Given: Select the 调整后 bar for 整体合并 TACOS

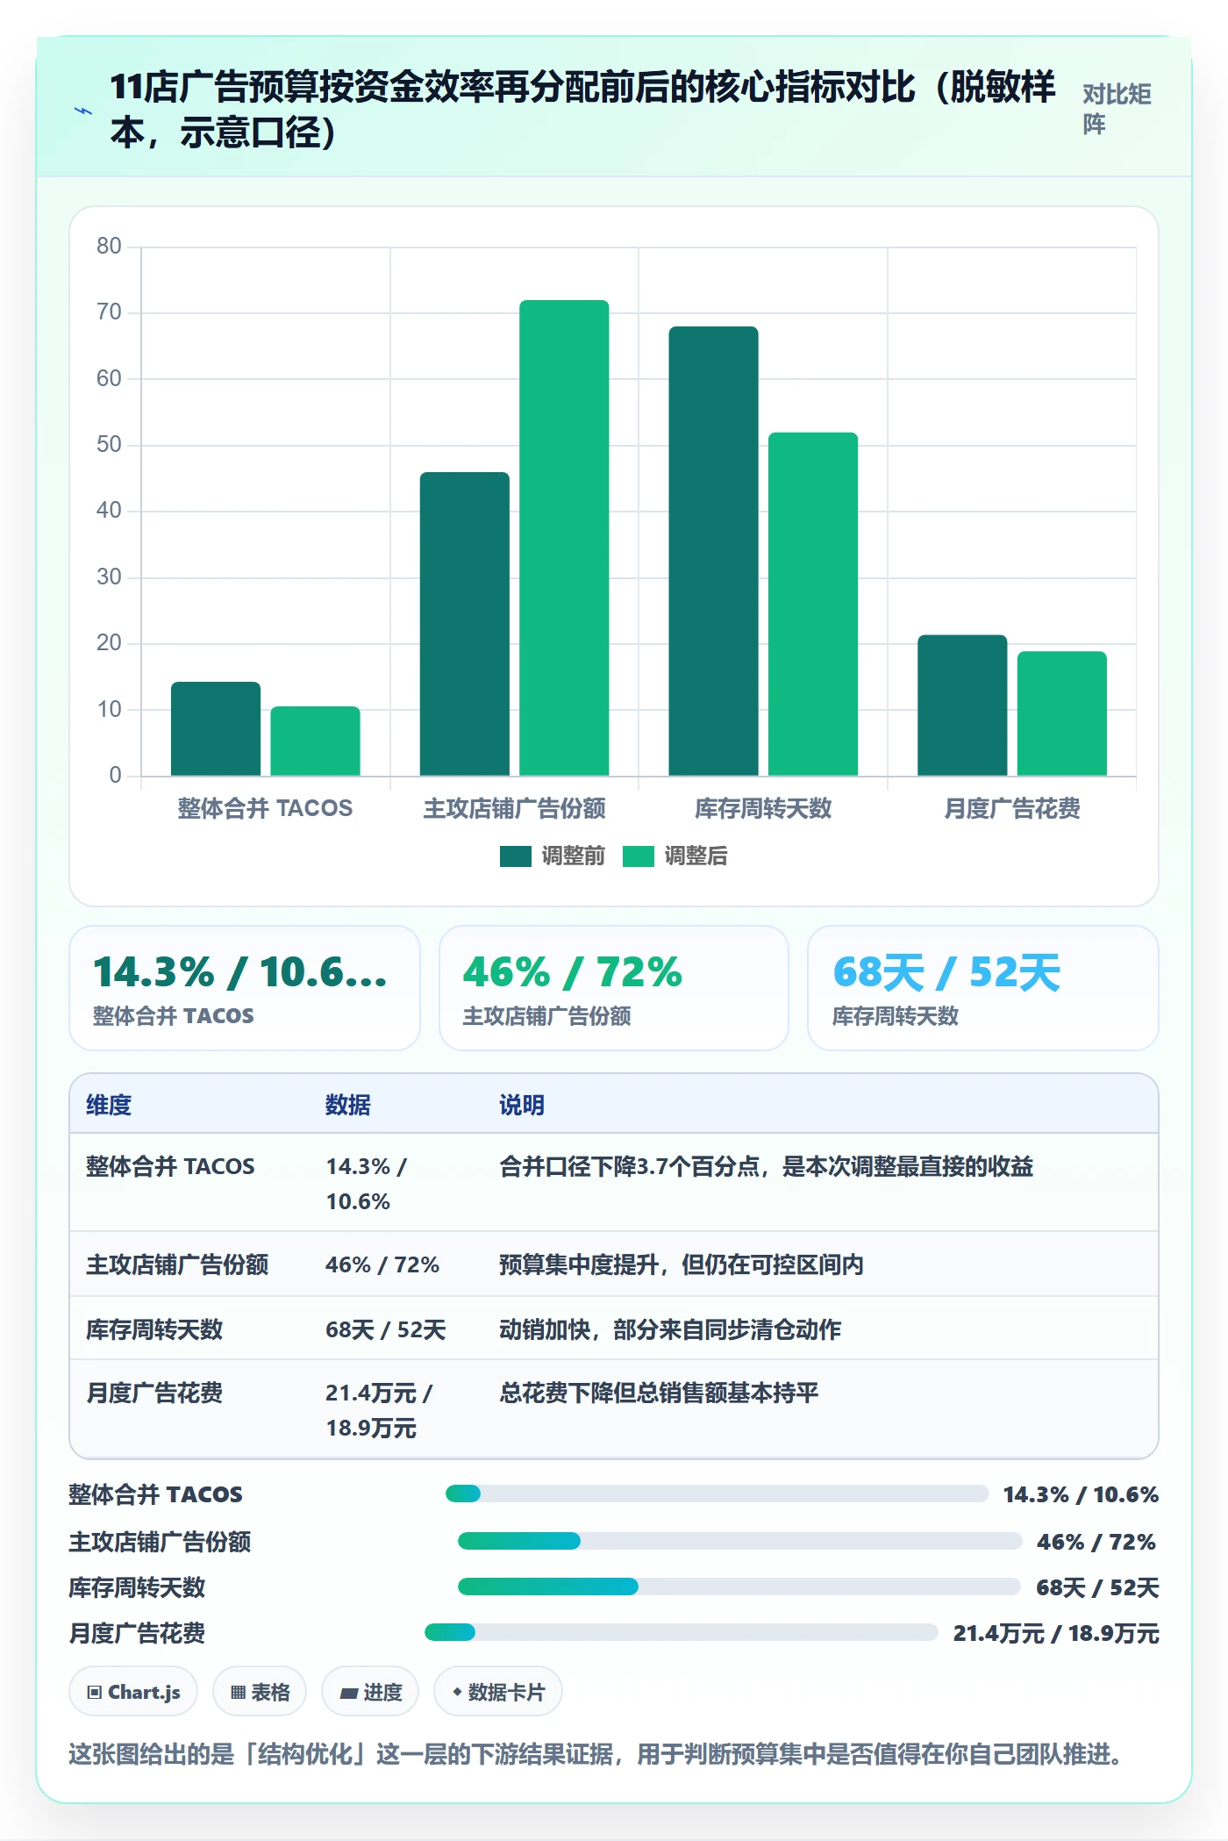Looking at the screenshot, I should coord(315,741).
